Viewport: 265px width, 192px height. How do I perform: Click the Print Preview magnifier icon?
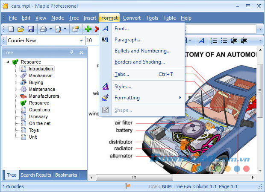point(58,29)
